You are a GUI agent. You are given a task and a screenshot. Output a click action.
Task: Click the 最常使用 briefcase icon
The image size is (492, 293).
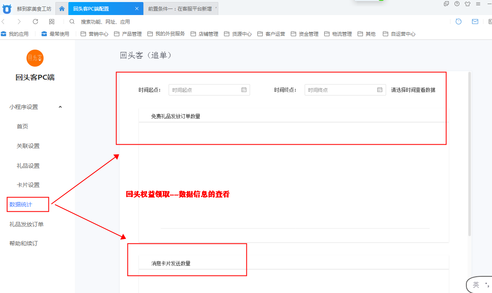click(x=44, y=34)
